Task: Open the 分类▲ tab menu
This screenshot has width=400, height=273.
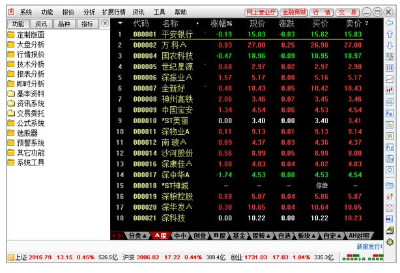Action: click(x=137, y=236)
